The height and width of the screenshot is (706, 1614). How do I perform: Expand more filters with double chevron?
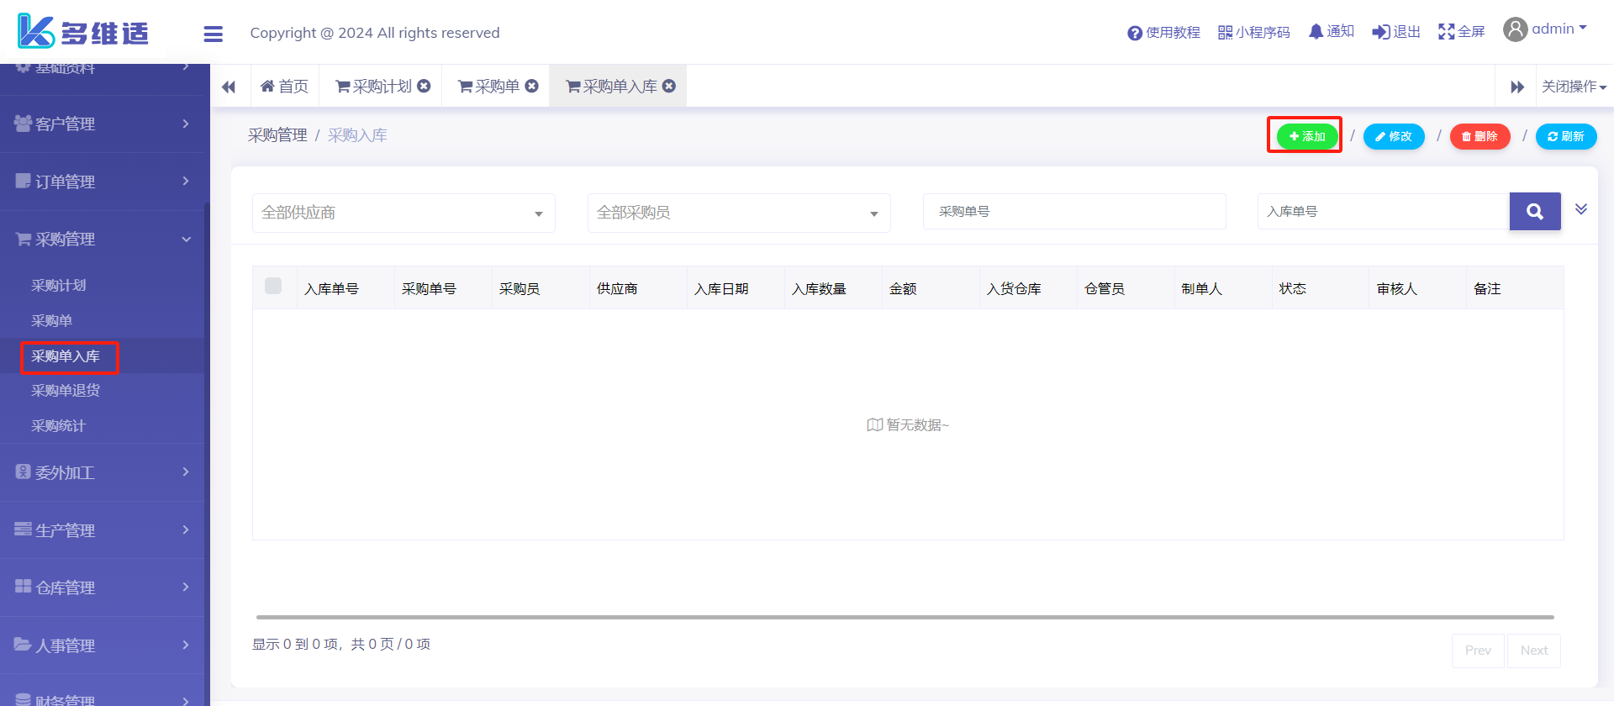pos(1580,209)
